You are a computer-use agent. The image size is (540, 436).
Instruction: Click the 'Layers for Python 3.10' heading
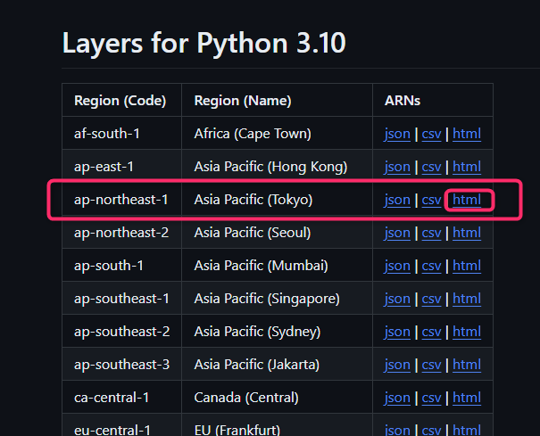click(x=204, y=44)
